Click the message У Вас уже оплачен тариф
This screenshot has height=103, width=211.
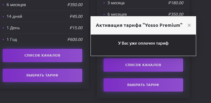(143, 43)
